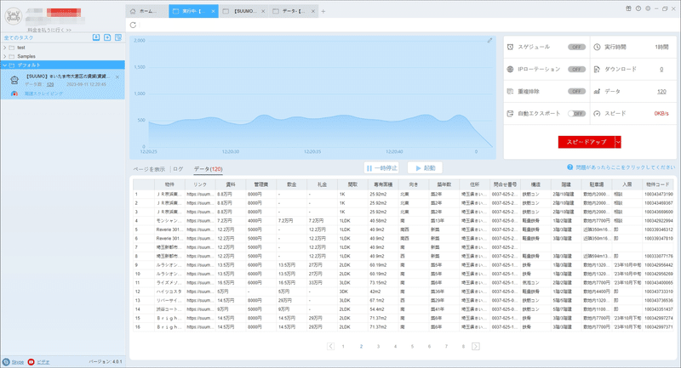Open the video icon in bottom bar
Viewport: 681px width, 368px height.
click(31, 362)
